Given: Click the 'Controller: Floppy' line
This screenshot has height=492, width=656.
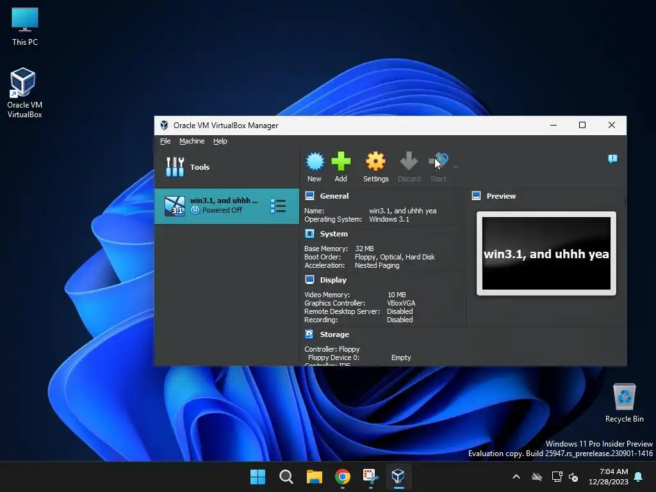Looking at the screenshot, I should (332, 349).
